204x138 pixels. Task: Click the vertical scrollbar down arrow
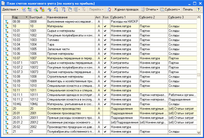click(x=199, y=132)
